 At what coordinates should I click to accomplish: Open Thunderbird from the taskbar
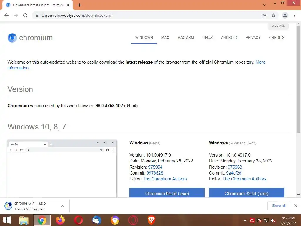pos(97,220)
